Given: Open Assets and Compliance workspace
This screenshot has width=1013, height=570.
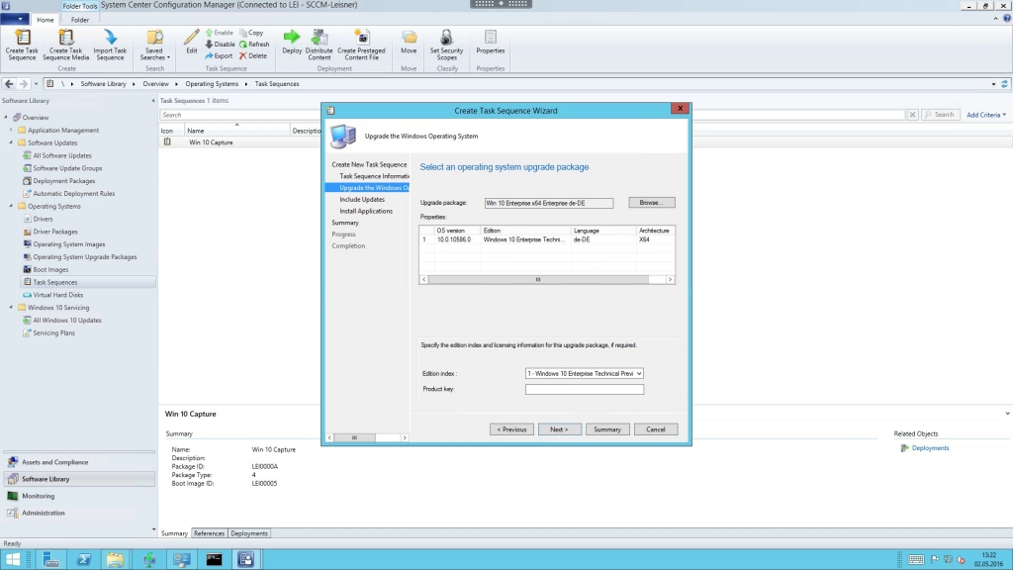Looking at the screenshot, I should click(x=79, y=462).
